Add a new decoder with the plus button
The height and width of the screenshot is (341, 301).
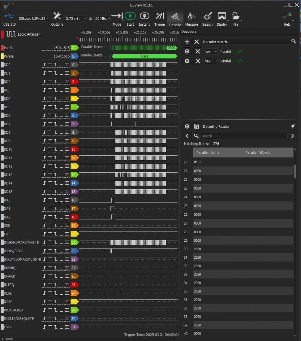[x=187, y=42]
